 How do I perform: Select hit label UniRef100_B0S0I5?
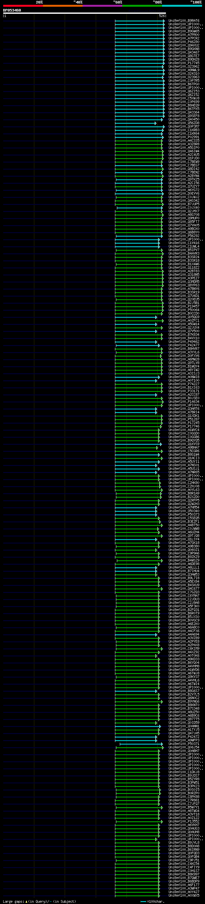click(x=184, y=790)
